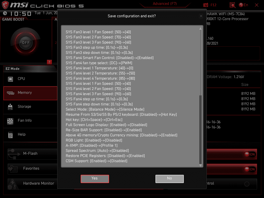This screenshot has height=198, width=264.
Task: Click the 'Hot key: [Ctrl+Space]' line
Action: pos(94,120)
